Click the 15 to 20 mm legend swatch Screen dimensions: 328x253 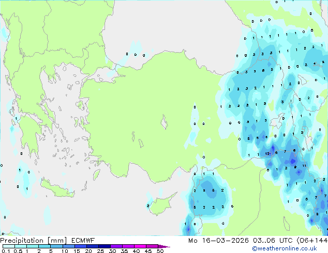pos(80,246)
